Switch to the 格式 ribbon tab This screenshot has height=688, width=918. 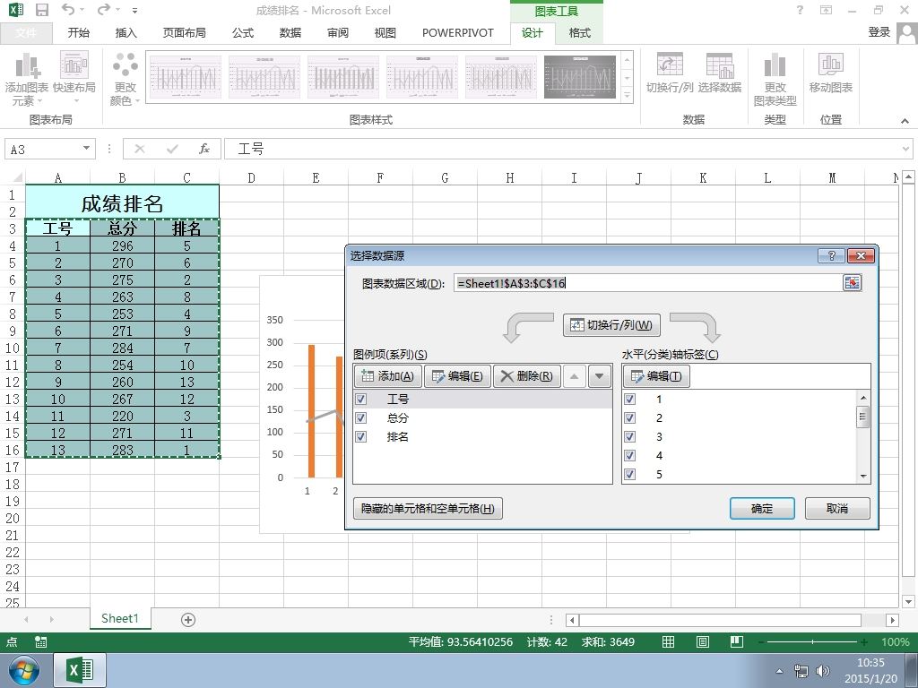(580, 33)
